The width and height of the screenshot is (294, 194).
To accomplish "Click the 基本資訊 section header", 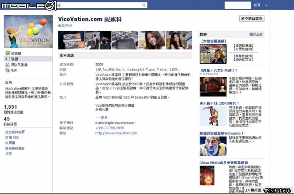I will tap(125, 55).
